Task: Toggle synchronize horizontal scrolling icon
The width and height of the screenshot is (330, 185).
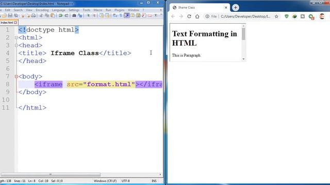Action: [107, 15]
